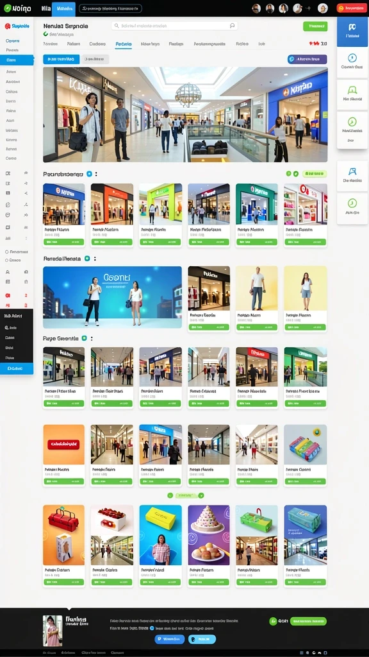Viewport: 369px width, 657px height.
Task: Click the green circle icon in the footer
Action: click(x=273, y=621)
